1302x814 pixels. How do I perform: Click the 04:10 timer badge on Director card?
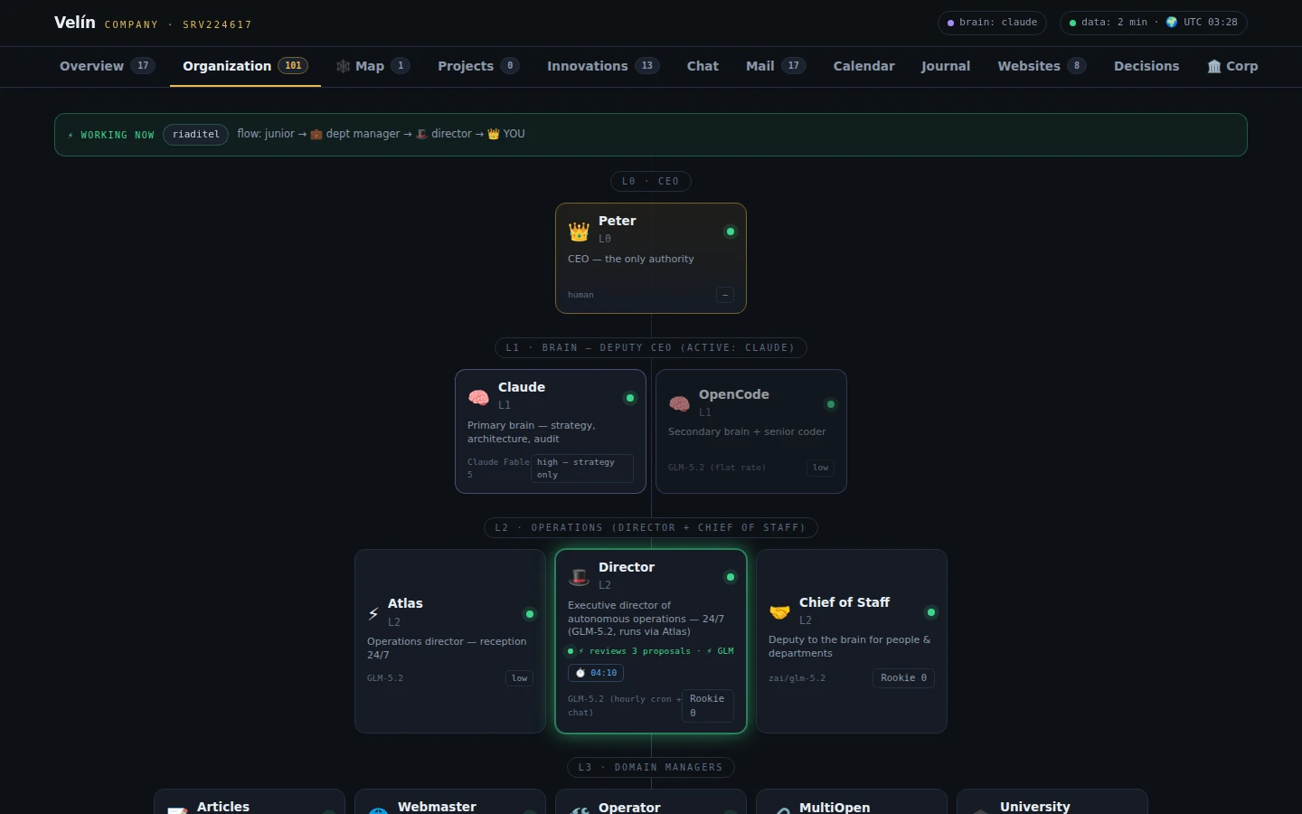pyautogui.click(x=596, y=673)
